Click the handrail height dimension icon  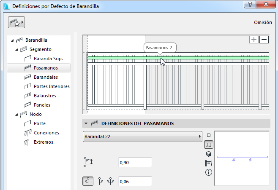(88, 162)
